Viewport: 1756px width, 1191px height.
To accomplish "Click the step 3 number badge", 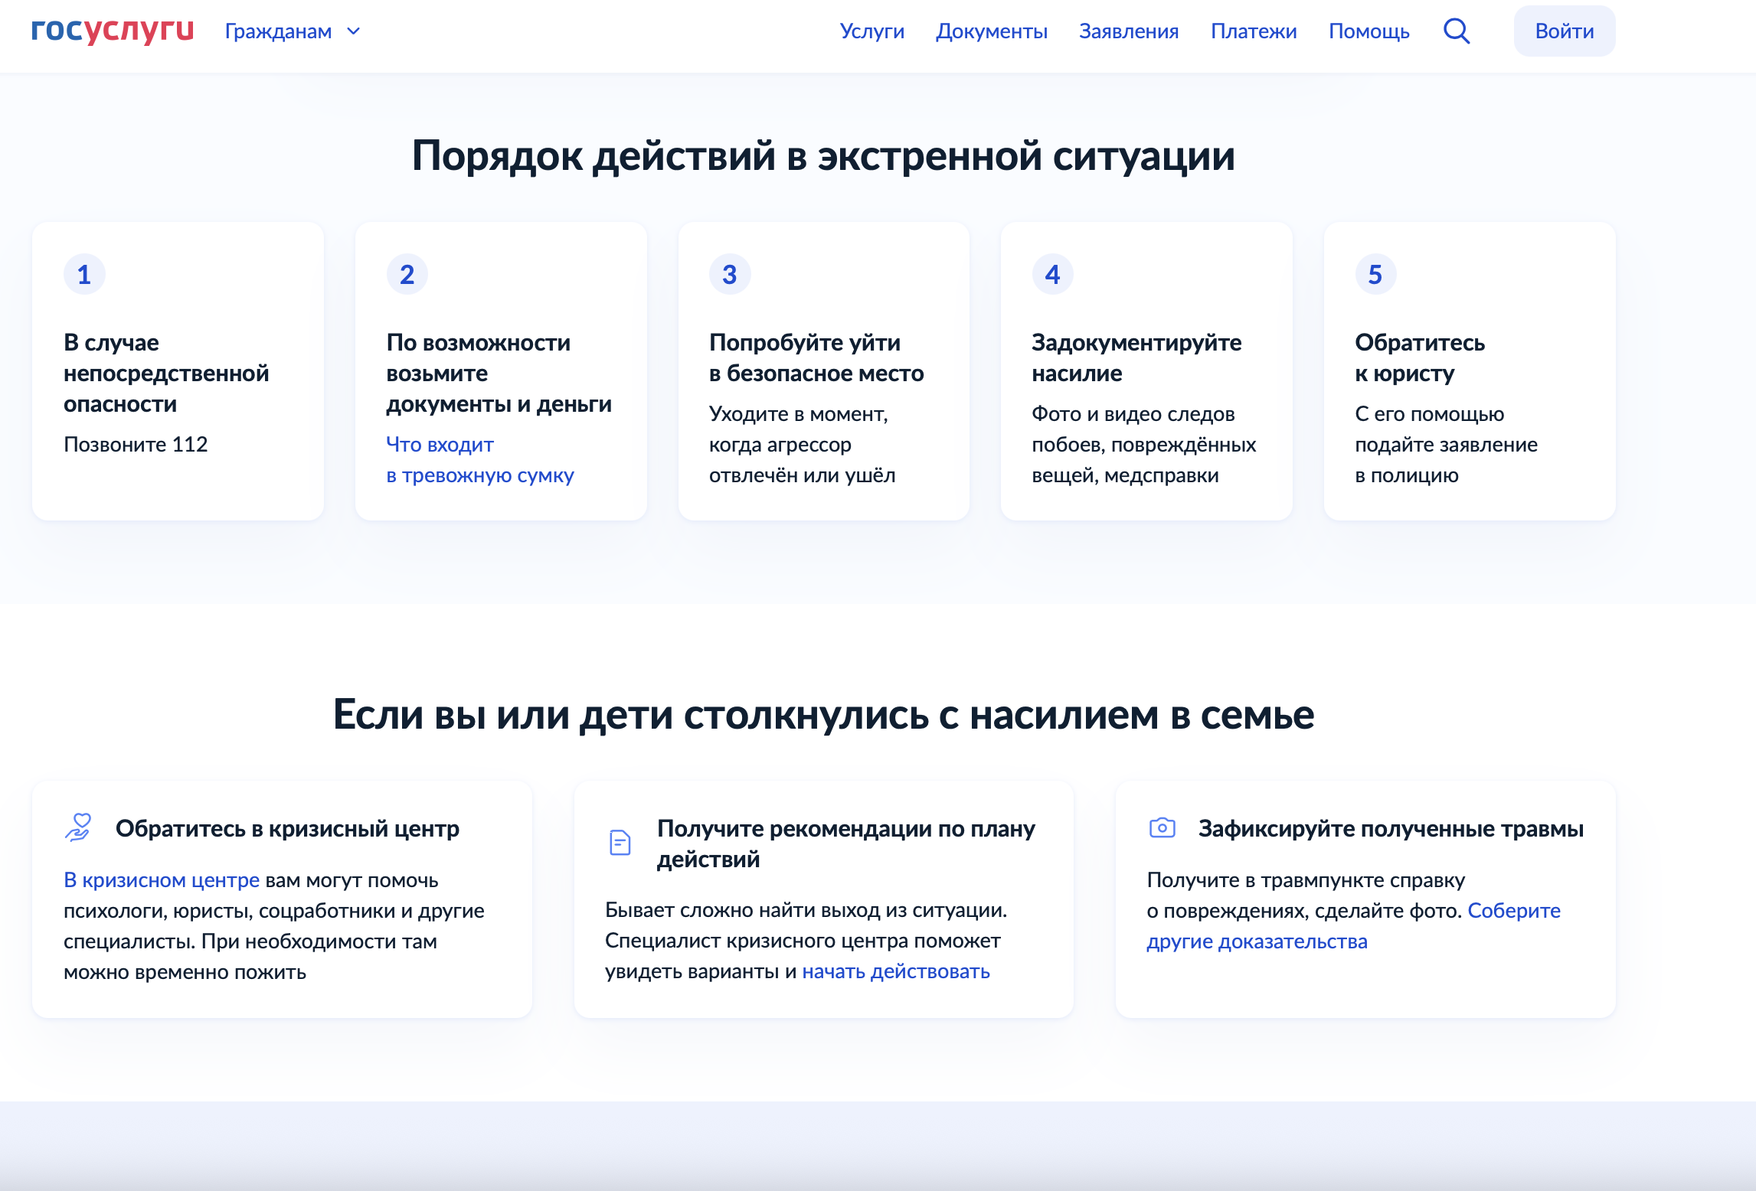I will pyautogui.click(x=730, y=275).
